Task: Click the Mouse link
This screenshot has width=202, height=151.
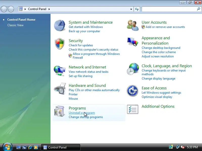Action: (73, 99)
